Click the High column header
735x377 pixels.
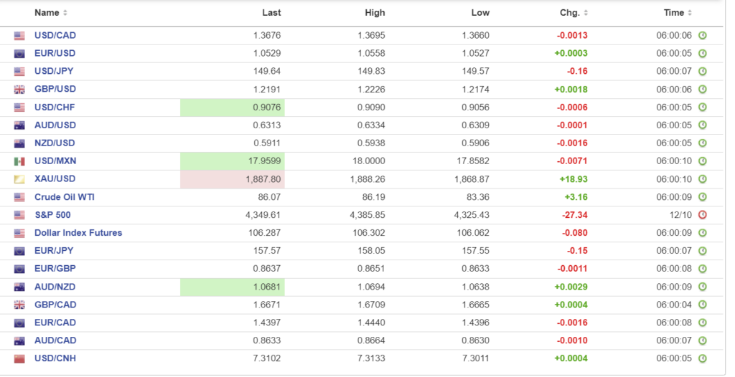(x=375, y=13)
